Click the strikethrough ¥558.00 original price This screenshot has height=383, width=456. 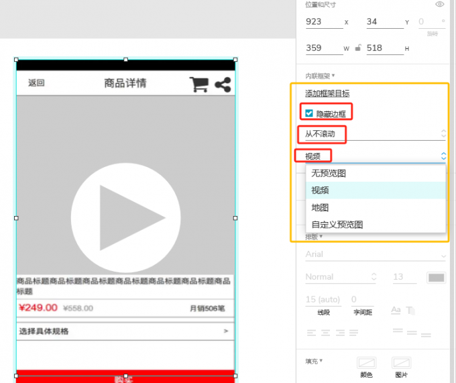pyautogui.click(x=78, y=309)
